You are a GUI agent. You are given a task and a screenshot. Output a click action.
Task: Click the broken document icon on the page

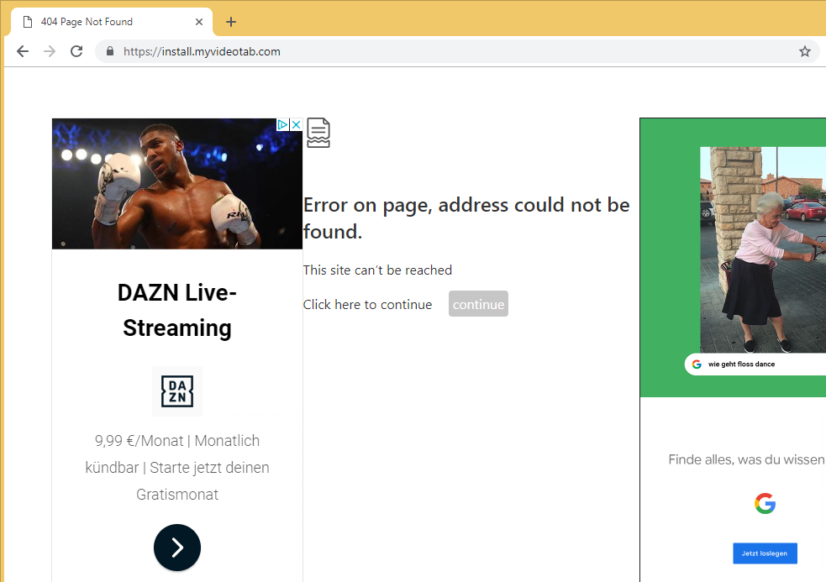point(318,133)
